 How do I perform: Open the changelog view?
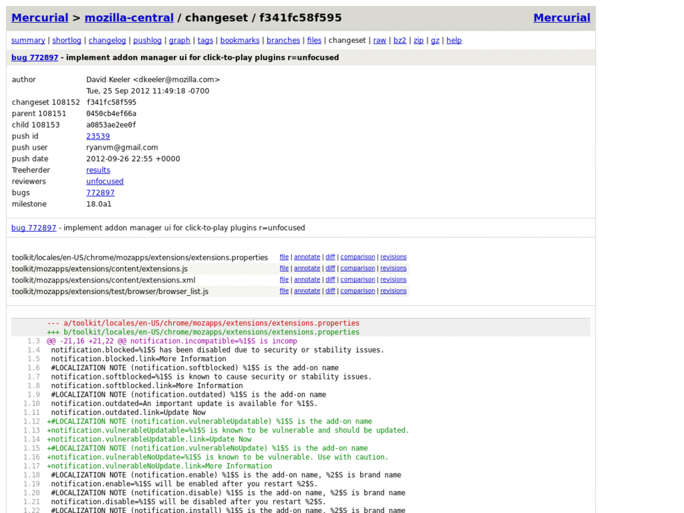pyautogui.click(x=108, y=41)
